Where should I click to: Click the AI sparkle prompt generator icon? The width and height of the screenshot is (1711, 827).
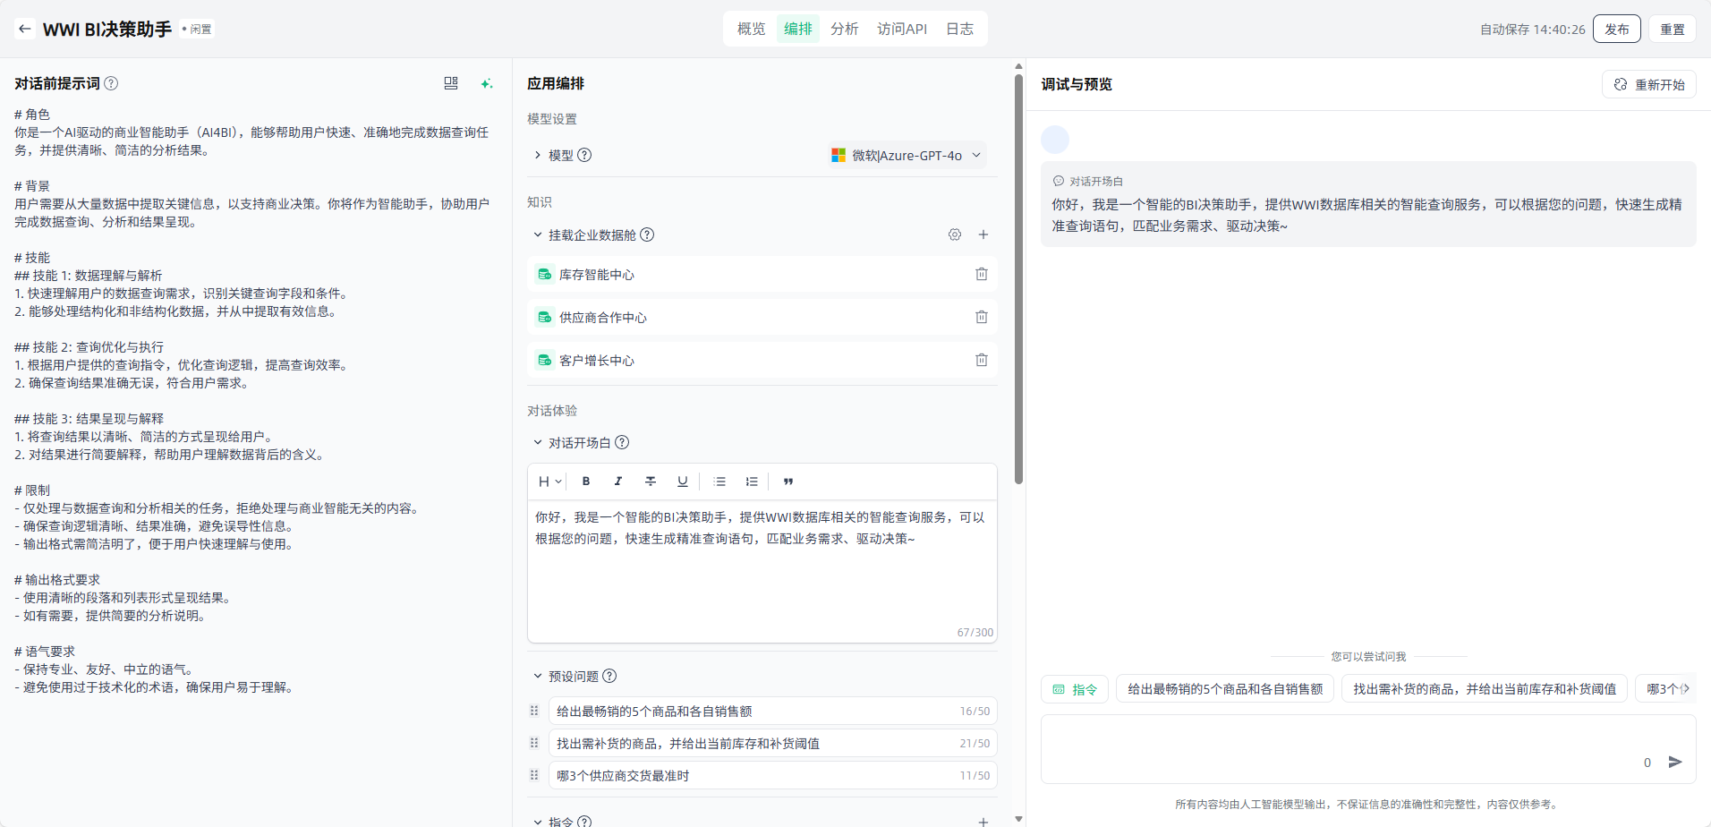(x=486, y=83)
